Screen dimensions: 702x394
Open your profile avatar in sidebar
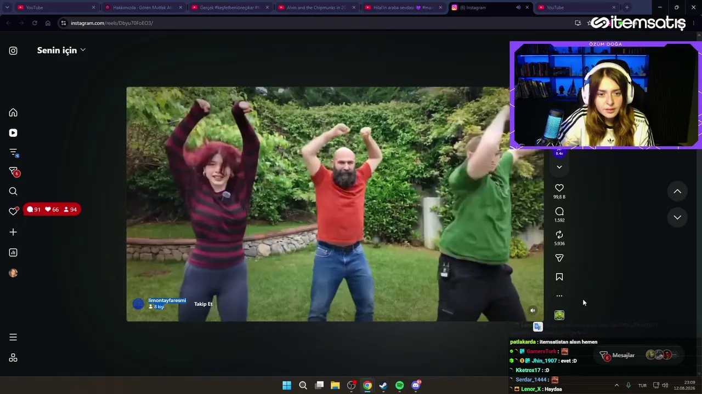coord(13,273)
